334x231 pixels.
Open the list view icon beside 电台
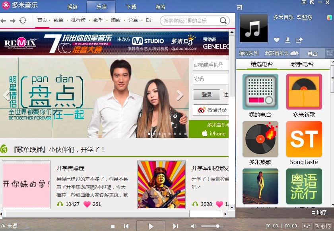(329, 53)
